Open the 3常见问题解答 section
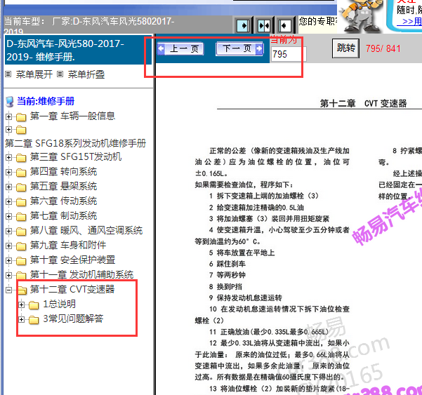 coord(73,319)
